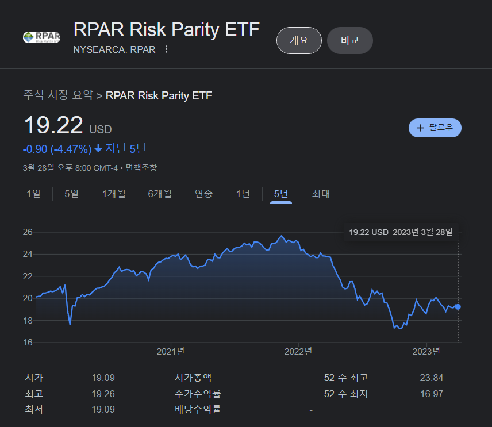Select the 연중 year-to-date tab
Screen dimensions: 492x427
(203, 194)
